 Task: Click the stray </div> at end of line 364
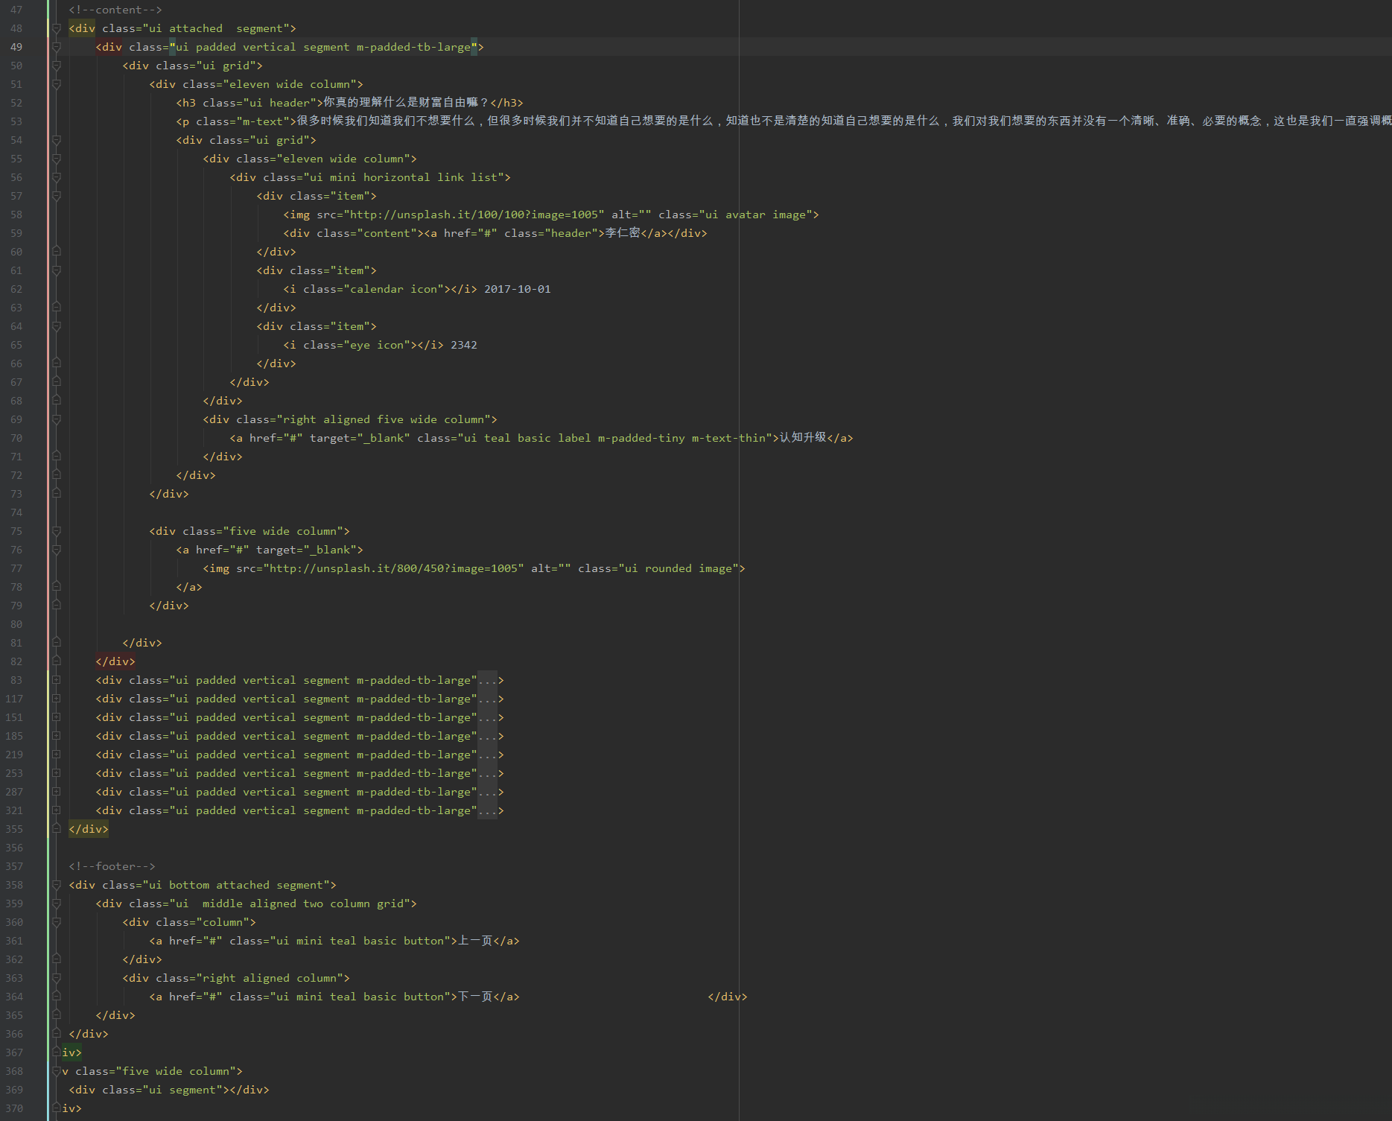728,997
